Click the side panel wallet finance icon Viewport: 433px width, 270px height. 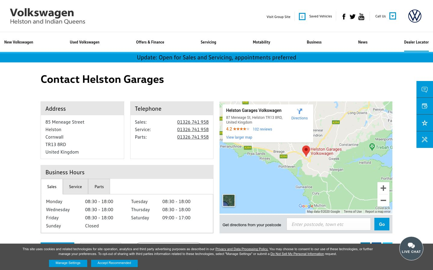[x=425, y=106]
